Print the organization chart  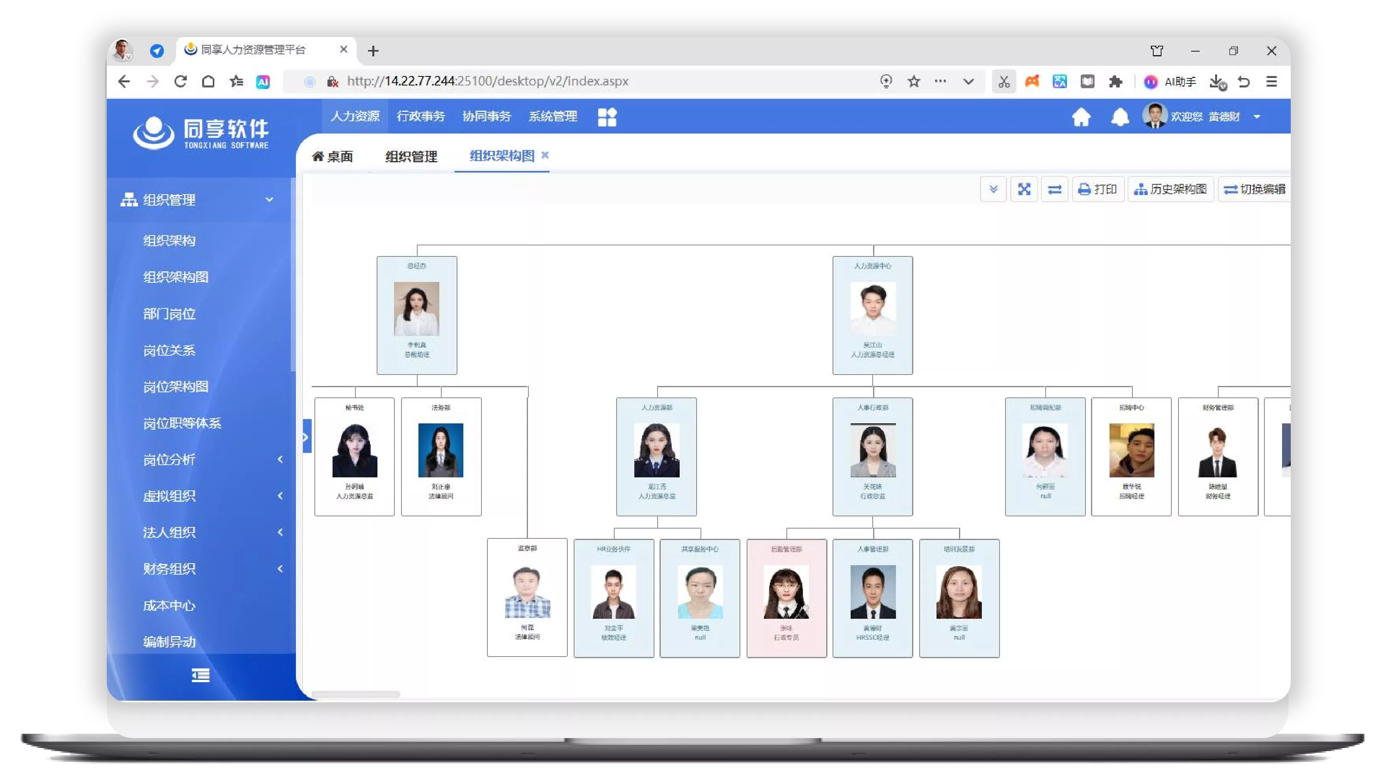click(x=1097, y=189)
